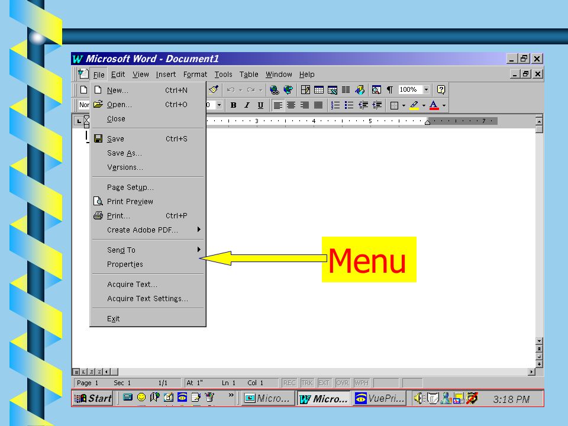The width and height of the screenshot is (568, 426).
Task: Choose Save As from File menu
Action: pyautogui.click(x=148, y=153)
